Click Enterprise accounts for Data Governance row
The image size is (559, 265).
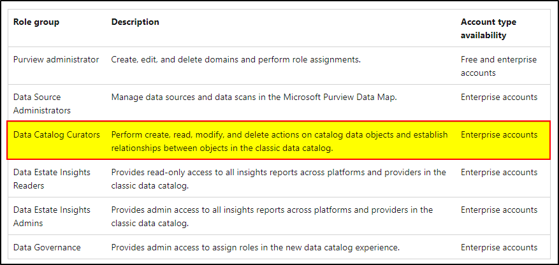click(499, 247)
